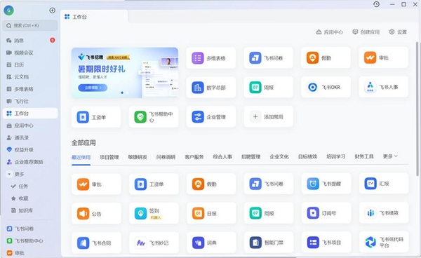Open 消息 in the left sidebar
Screen dimensions: 421x258
(30, 41)
